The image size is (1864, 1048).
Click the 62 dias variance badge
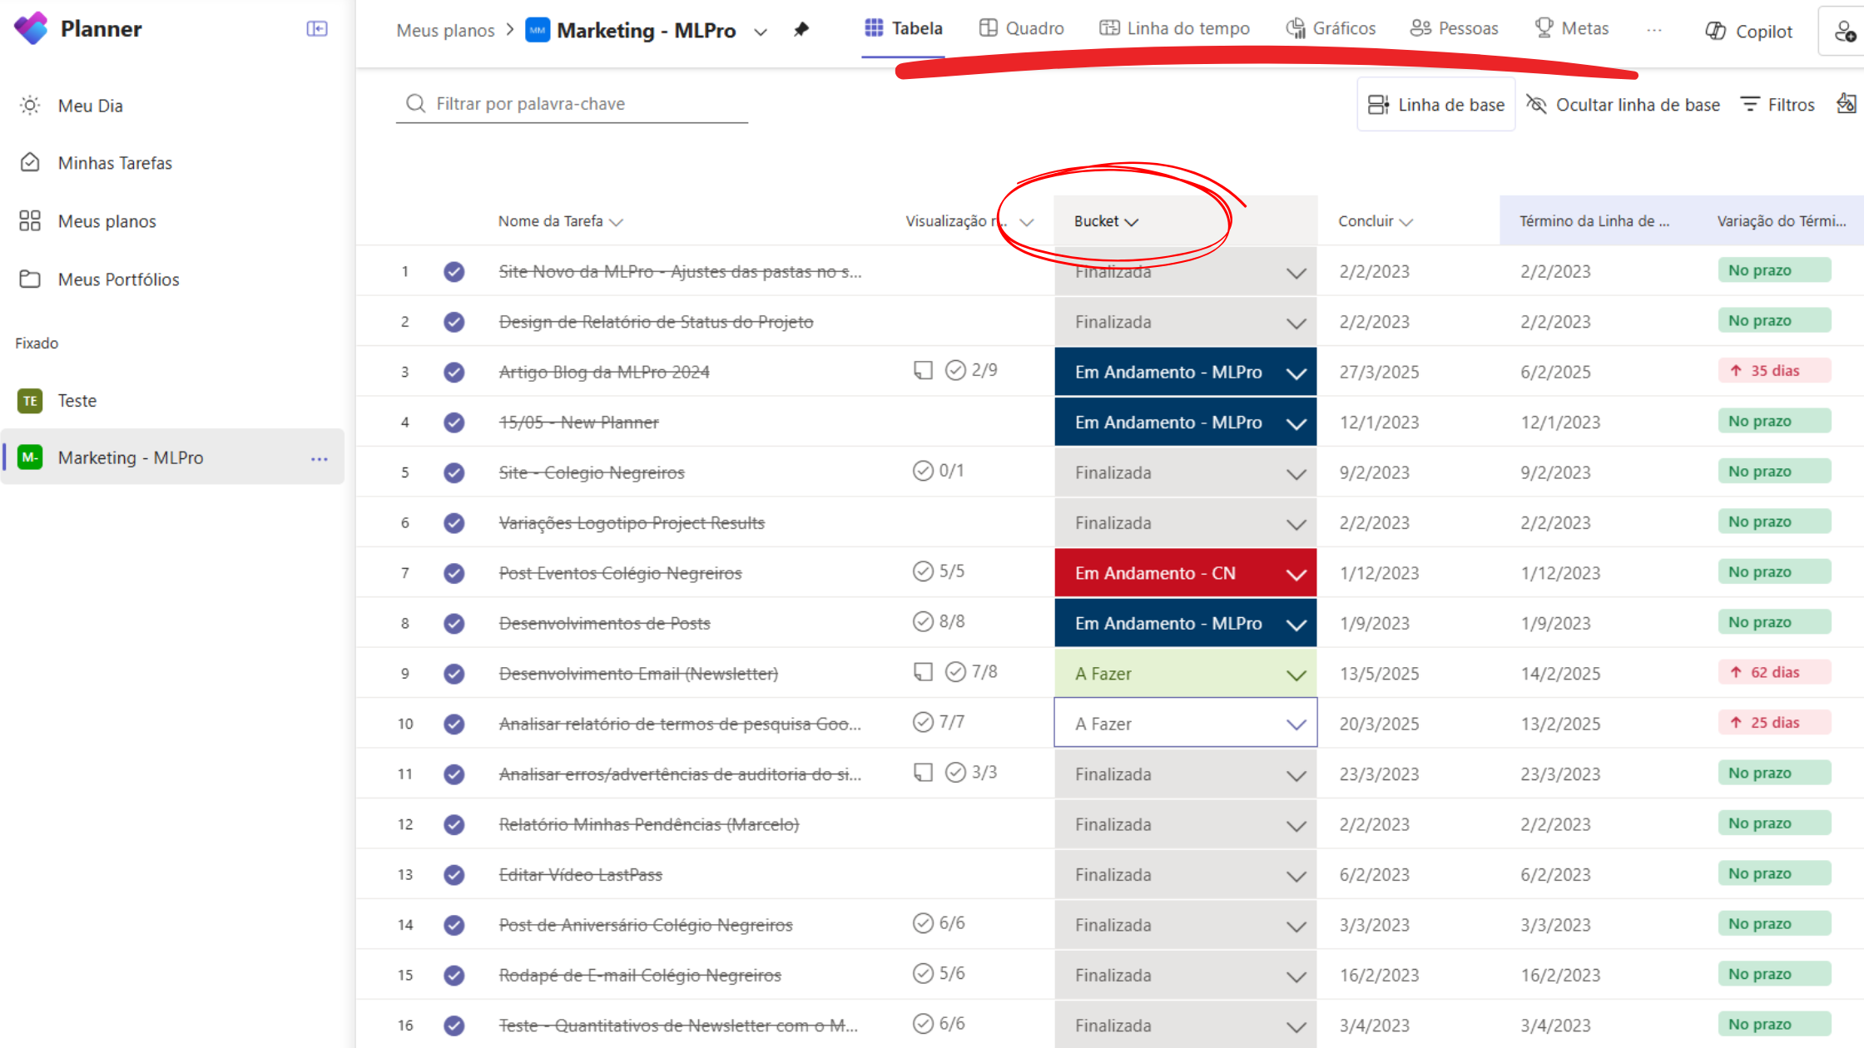pyautogui.click(x=1774, y=672)
